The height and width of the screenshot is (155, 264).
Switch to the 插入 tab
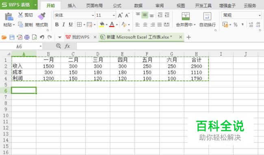point(71,6)
